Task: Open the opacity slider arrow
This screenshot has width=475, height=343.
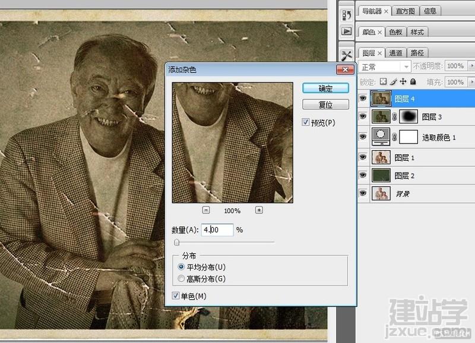Action: pyautogui.click(x=471, y=66)
